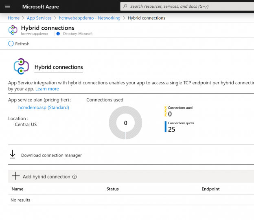
Task: Click the yellow Connections used legend swatch
Action: (166, 111)
